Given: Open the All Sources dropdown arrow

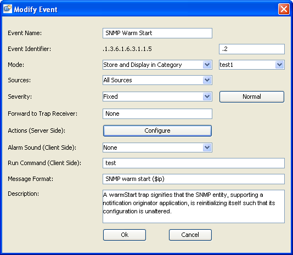Looking at the screenshot, I should (207, 80).
